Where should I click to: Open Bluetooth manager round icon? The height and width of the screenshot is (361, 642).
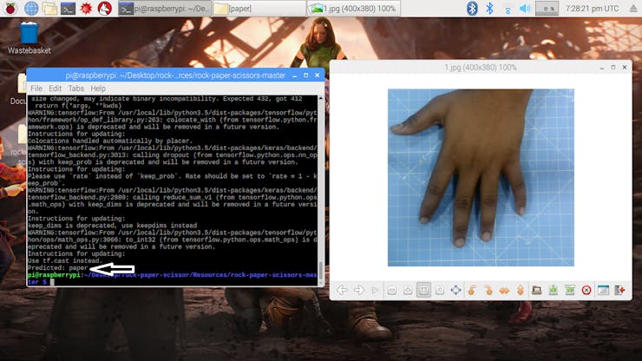472,8
